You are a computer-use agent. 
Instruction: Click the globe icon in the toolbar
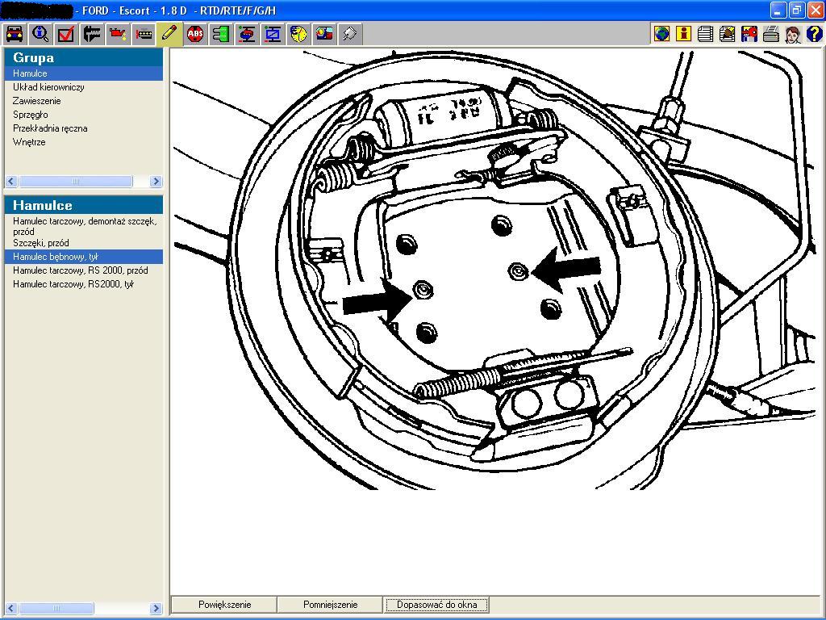pos(661,34)
